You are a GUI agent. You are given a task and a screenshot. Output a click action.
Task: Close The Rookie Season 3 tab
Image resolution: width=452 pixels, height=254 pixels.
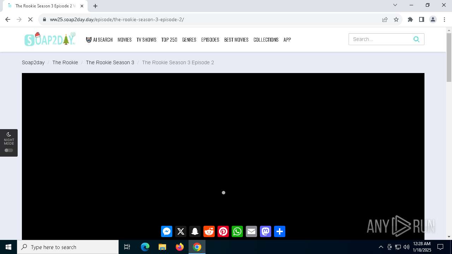[x=82, y=6]
